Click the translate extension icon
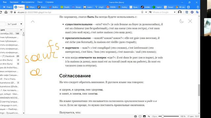The image size is (211, 118). (x=197, y=12)
